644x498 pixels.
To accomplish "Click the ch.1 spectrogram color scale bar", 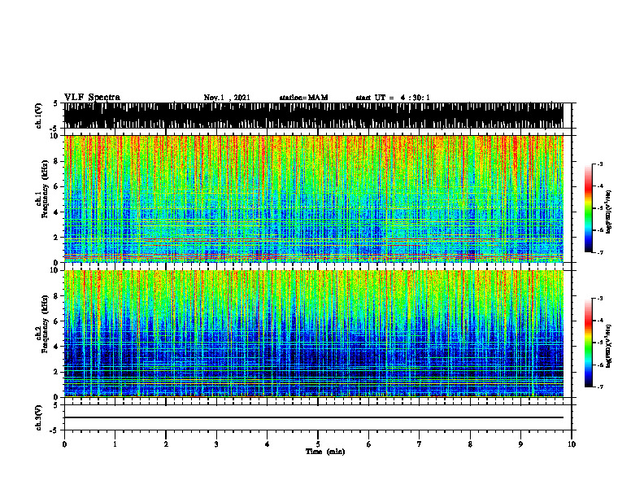I will 588,208.
